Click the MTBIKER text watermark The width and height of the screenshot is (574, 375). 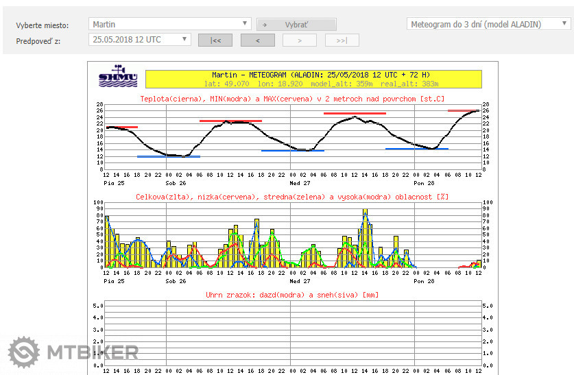pyautogui.click(x=93, y=353)
